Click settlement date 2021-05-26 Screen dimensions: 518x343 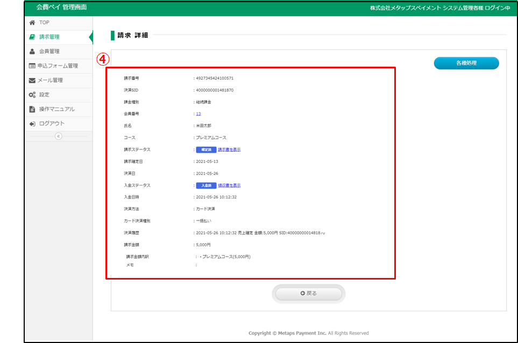point(207,173)
